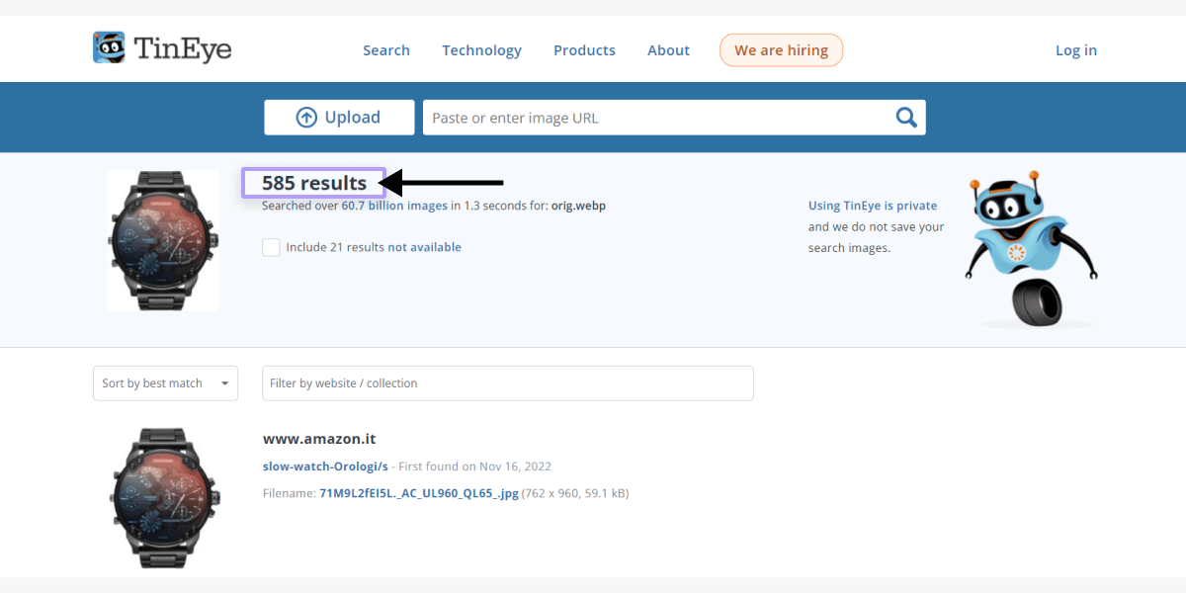
Task: Click the Log in link
Action: coord(1076,50)
